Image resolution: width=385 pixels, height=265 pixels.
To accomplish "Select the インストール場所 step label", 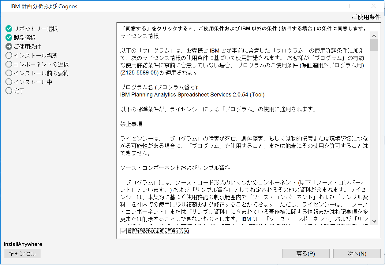I will [36, 56].
